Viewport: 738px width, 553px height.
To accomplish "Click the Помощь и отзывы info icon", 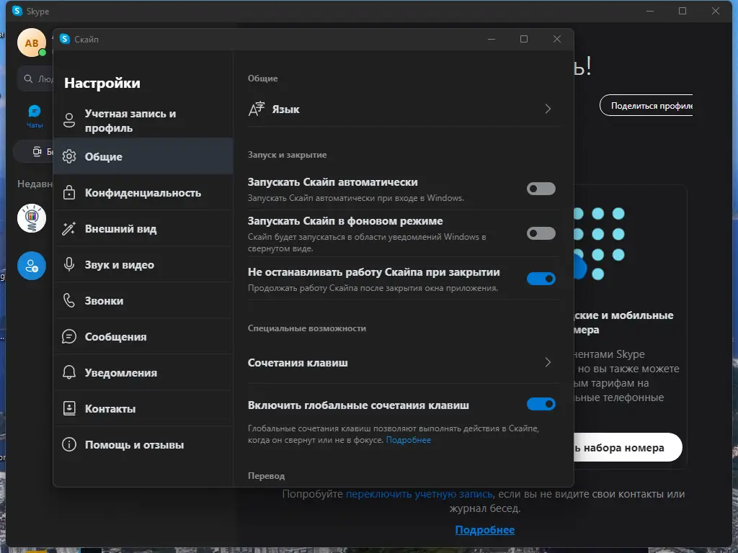I will pos(69,445).
